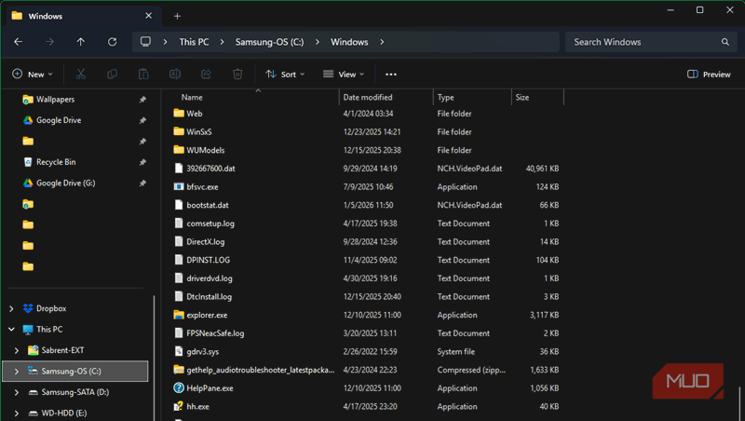Image resolution: width=745 pixels, height=421 pixels.
Task: Click chevron after This PC in address bar
Action: click(x=222, y=42)
